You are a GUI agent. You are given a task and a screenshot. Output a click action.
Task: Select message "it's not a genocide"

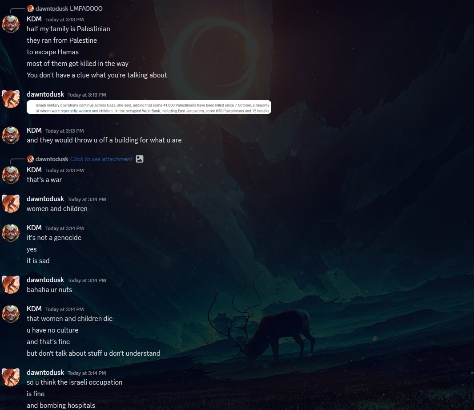click(54, 238)
